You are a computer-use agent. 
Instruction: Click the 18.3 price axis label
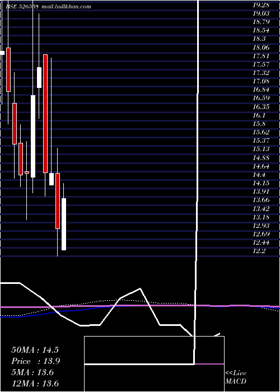[x=259, y=39]
